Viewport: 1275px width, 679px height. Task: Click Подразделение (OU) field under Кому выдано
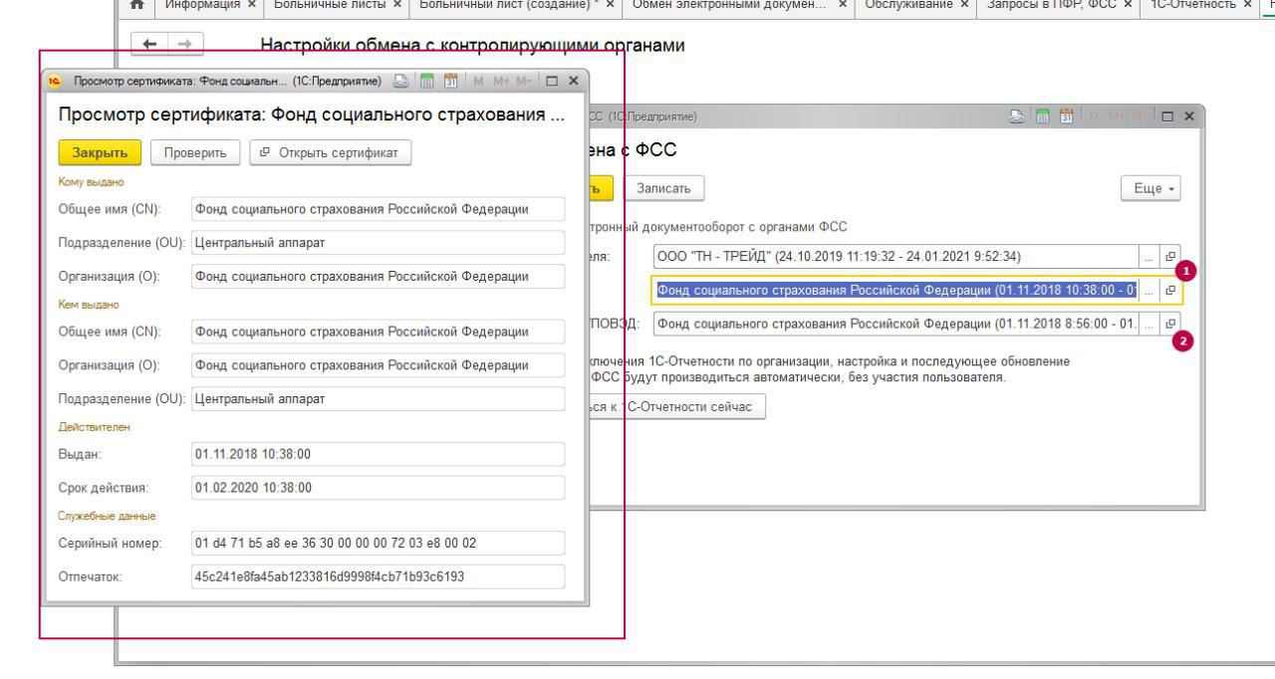point(377,242)
